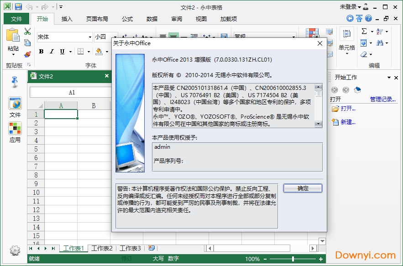
Task: Expand the 开始工作 task pane dropdown arrow
Action: (x=389, y=78)
